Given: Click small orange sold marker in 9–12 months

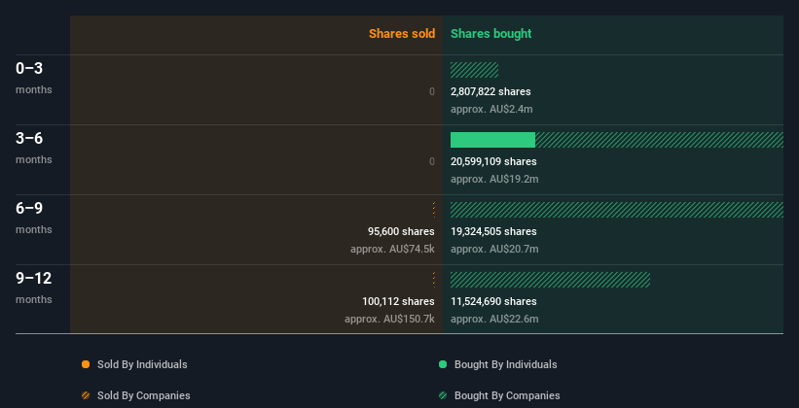Looking at the screenshot, I should 434,280.
